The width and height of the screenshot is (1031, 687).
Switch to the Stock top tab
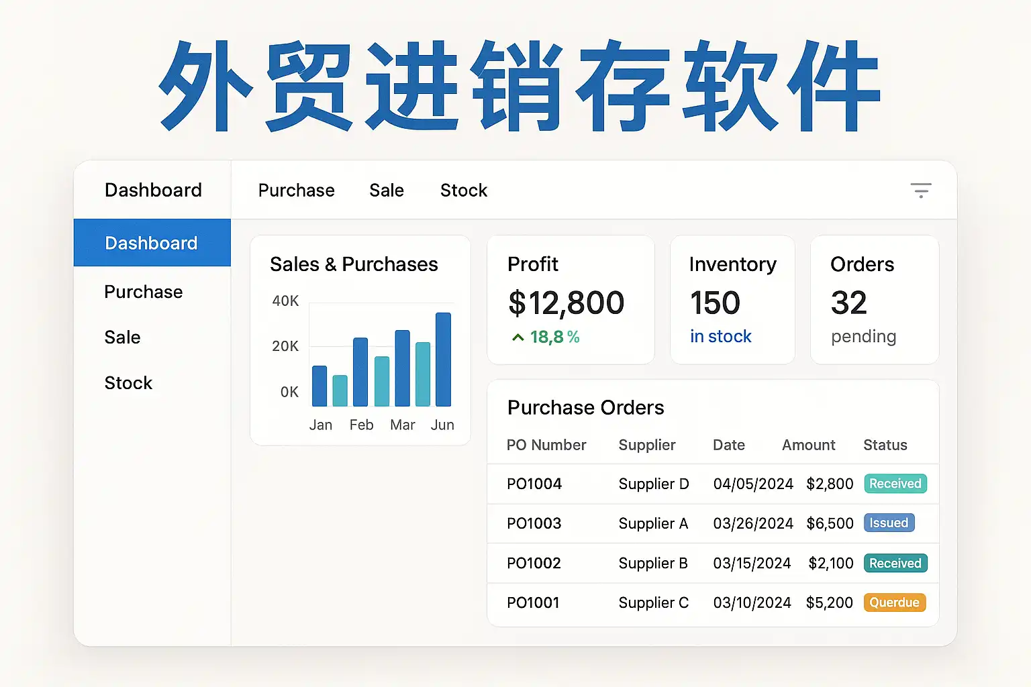(464, 191)
